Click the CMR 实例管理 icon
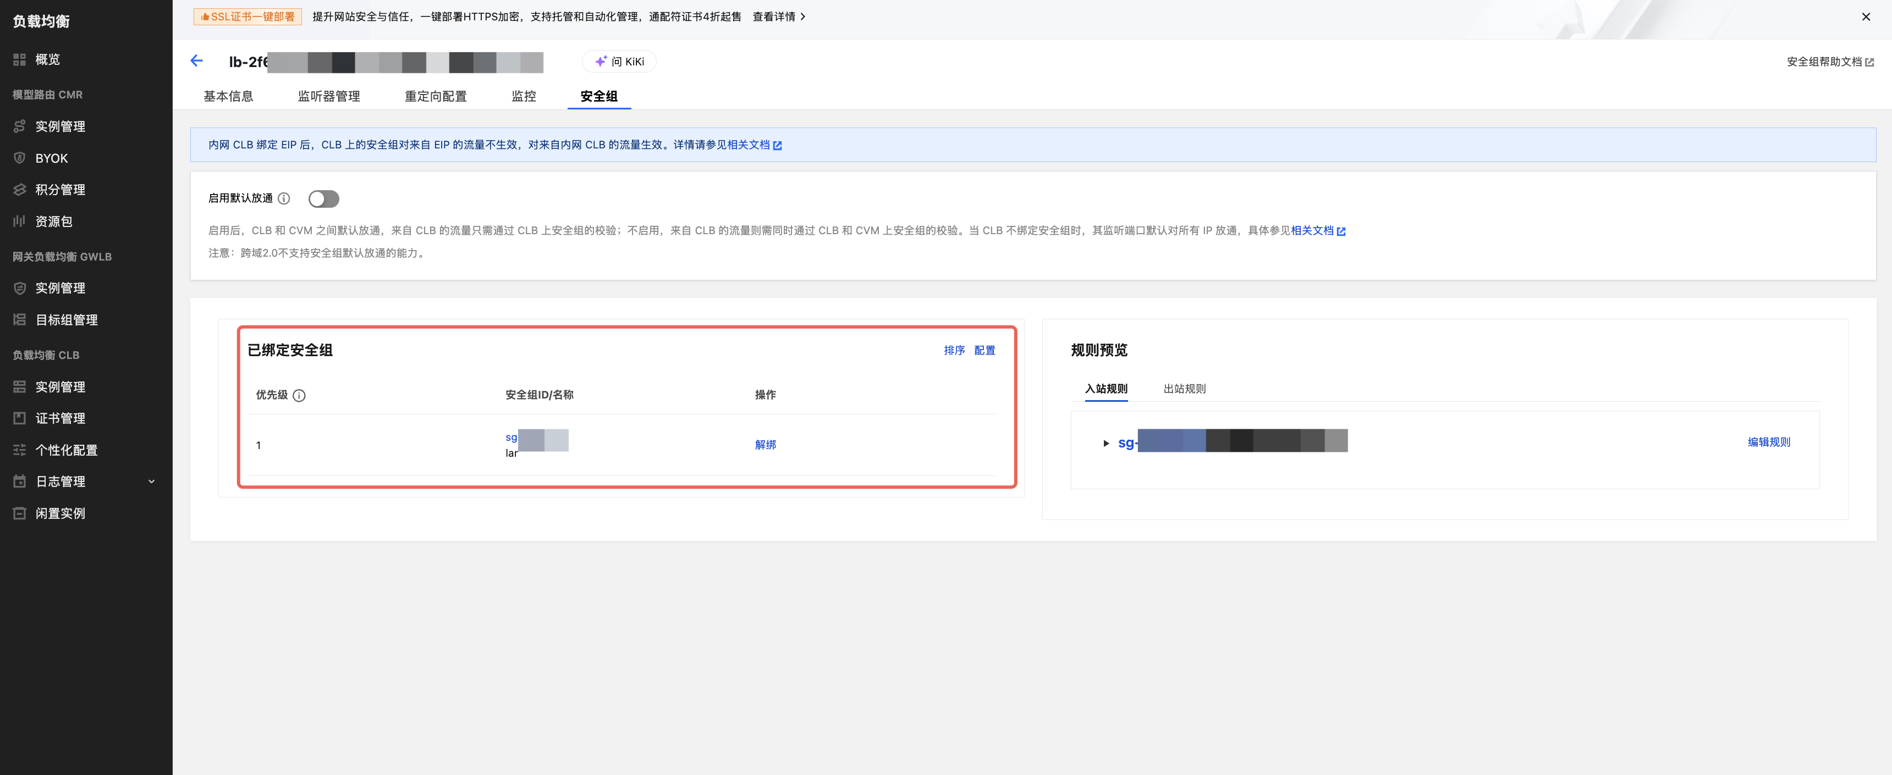Viewport: 1892px width, 775px height. click(20, 126)
